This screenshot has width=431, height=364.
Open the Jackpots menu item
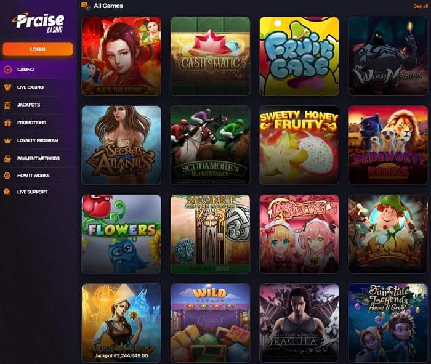(28, 105)
